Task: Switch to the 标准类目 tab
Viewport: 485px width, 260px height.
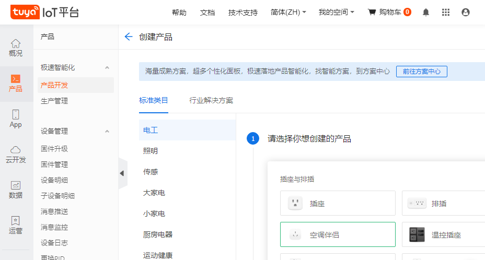Action: point(154,100)
